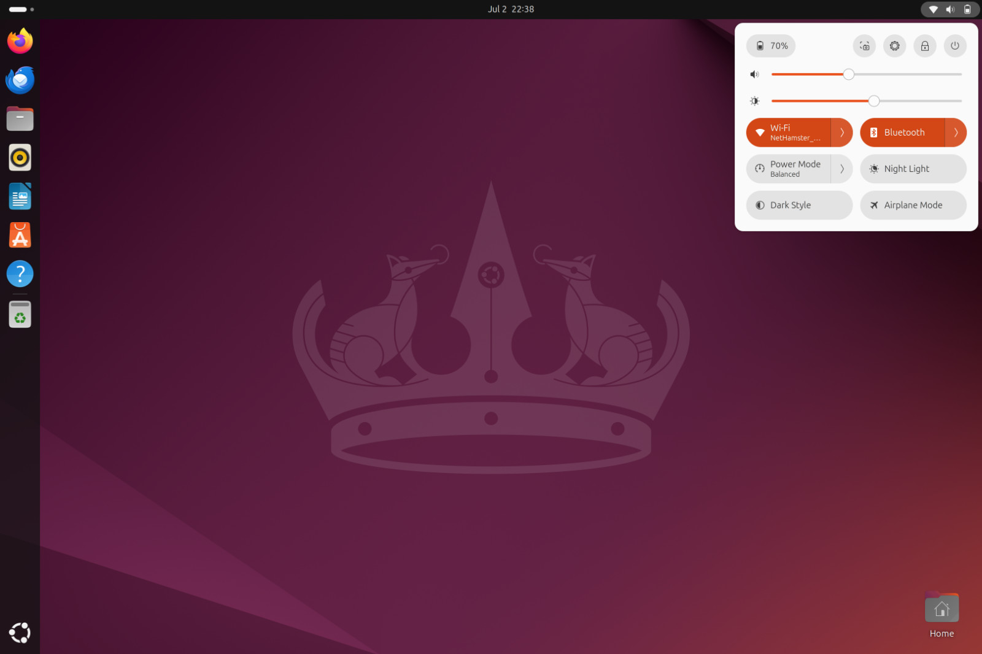The width and height of the screenshot is (982, 654).
Task: Open the clock showing Jul 2 22:38
Action: pyautogui.click(x=511, y=9)
